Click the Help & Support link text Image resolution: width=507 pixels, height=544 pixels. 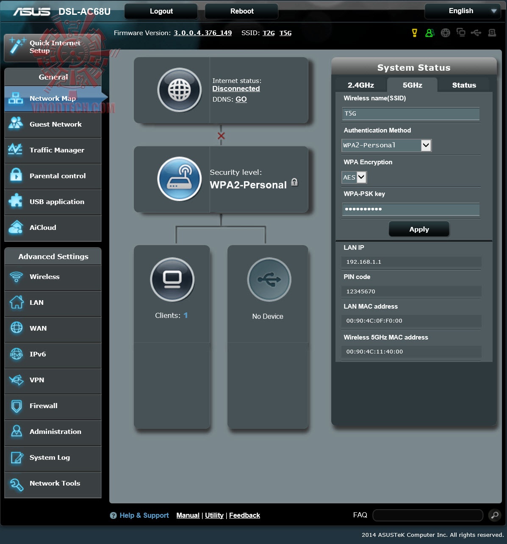coord(144,515)
